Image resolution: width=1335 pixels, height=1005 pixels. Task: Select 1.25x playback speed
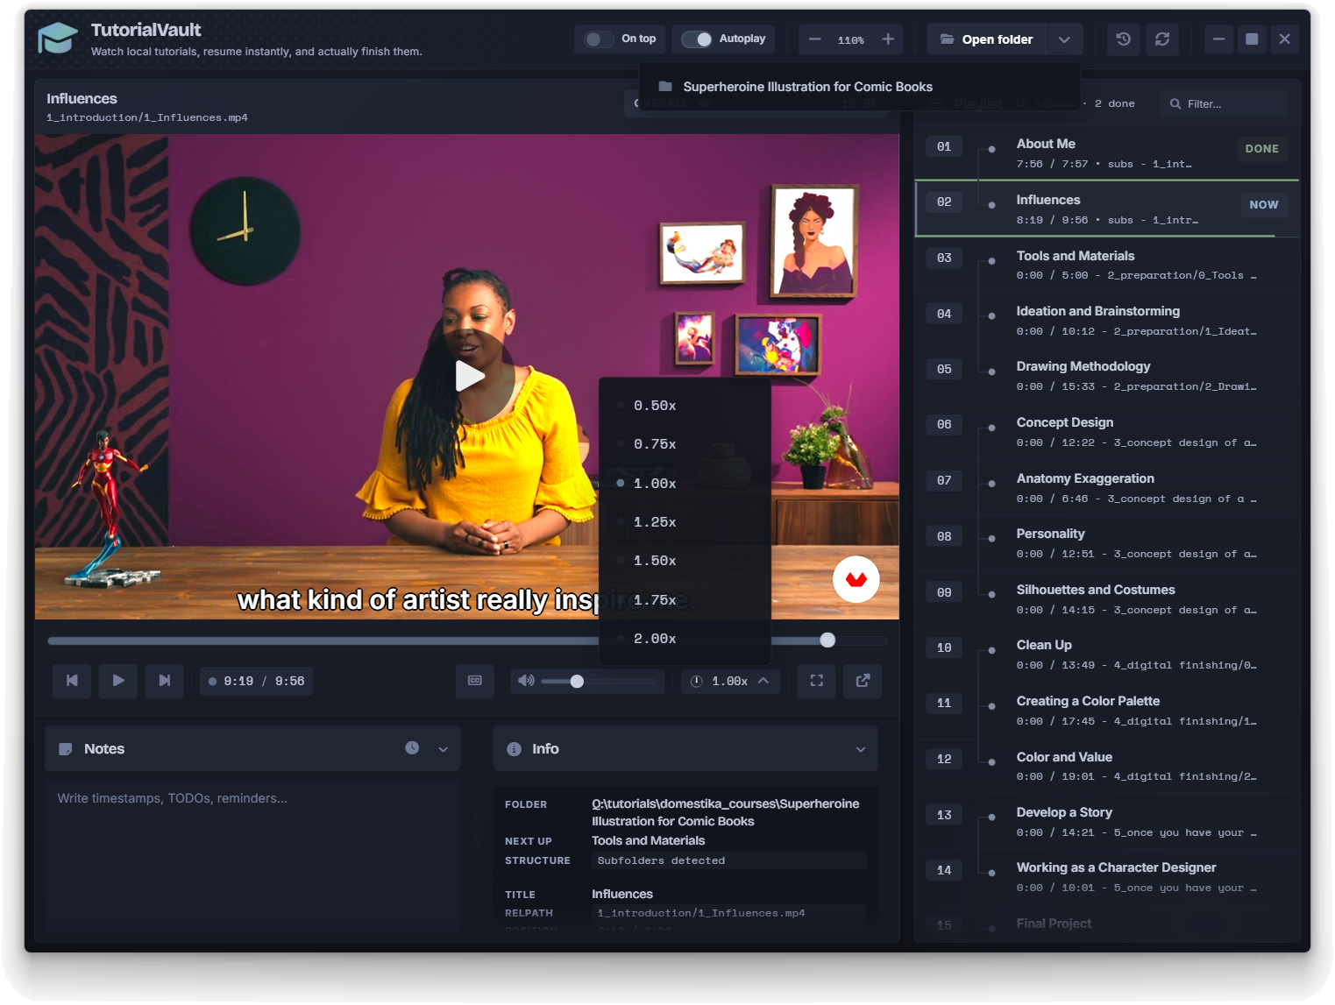[685, 522]
